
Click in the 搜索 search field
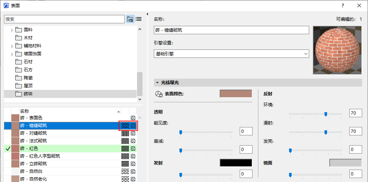(x=64, y=19)
